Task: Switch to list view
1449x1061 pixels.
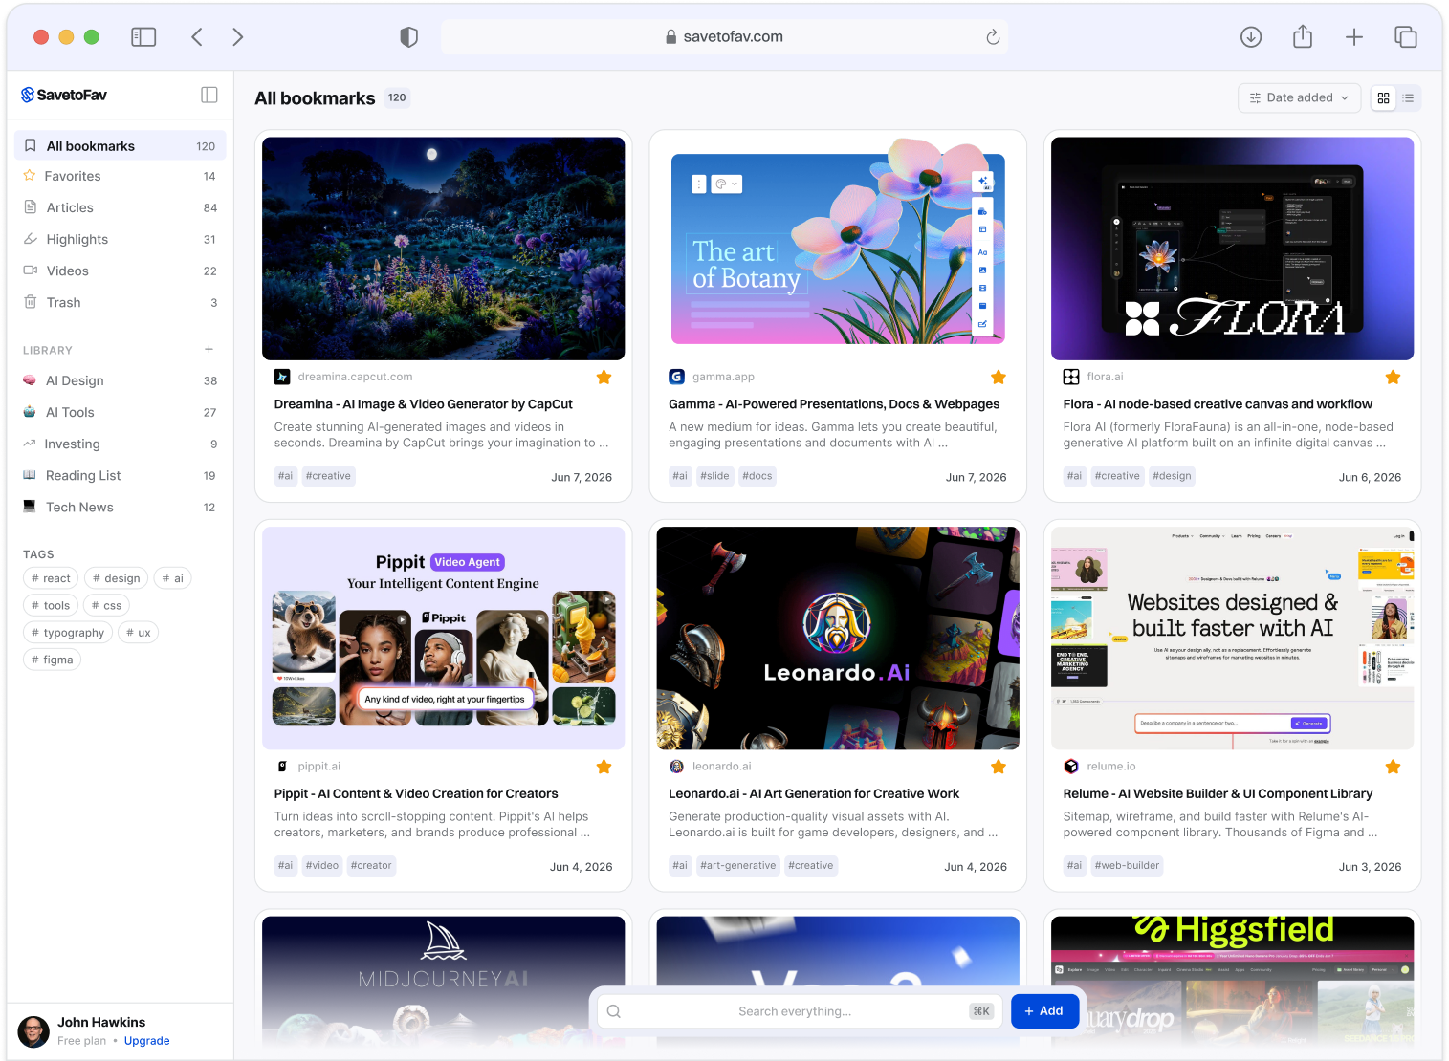Action: pyautogui.click(x=1408, y=97)
